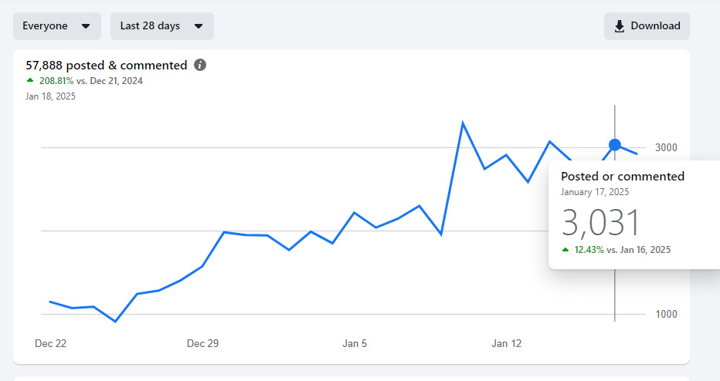Click the 57,888 posted & commented heading
Image resolution: width=720 pixels, height=381 pixels.
click(107, 65)
